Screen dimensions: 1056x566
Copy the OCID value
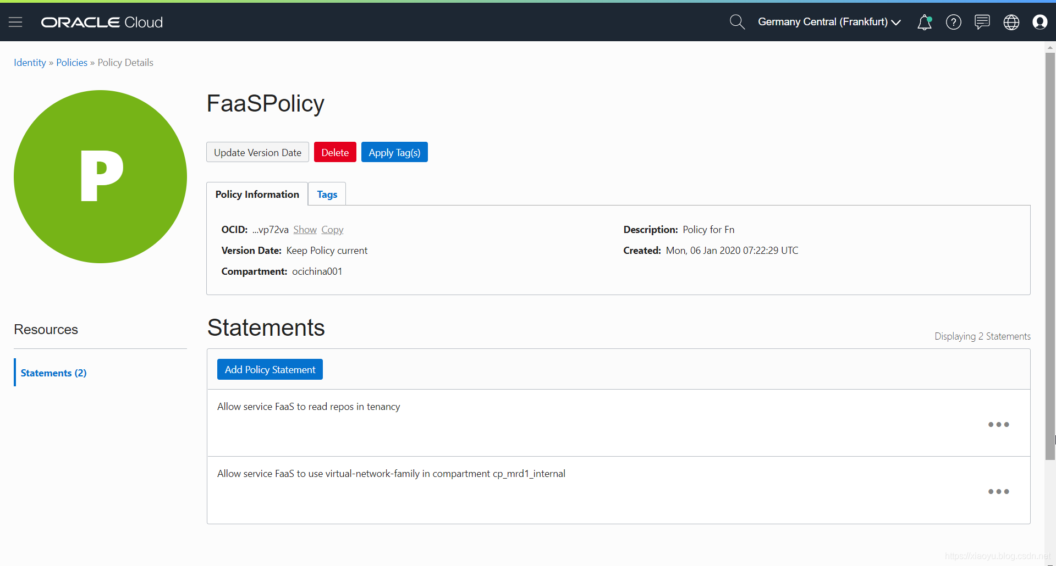coord(332,230)
